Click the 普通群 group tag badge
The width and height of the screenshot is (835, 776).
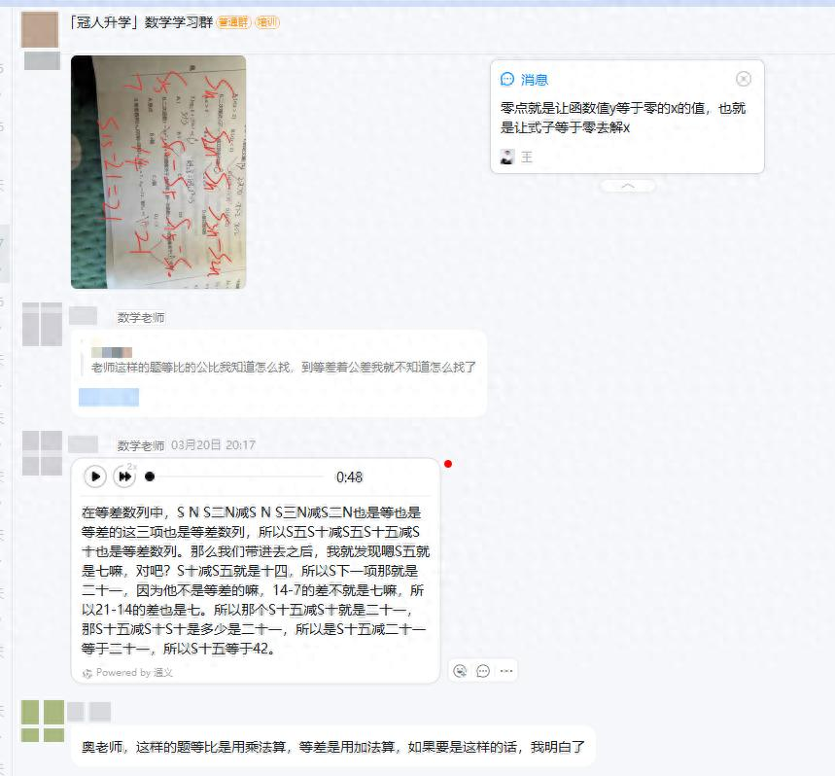coord(233,22)
